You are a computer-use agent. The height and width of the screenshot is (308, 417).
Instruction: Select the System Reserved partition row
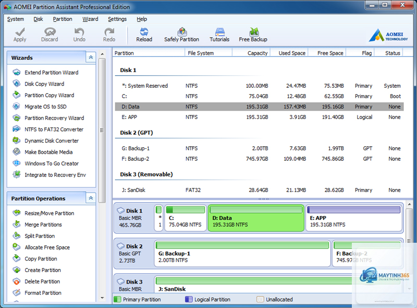coord(259,86)
